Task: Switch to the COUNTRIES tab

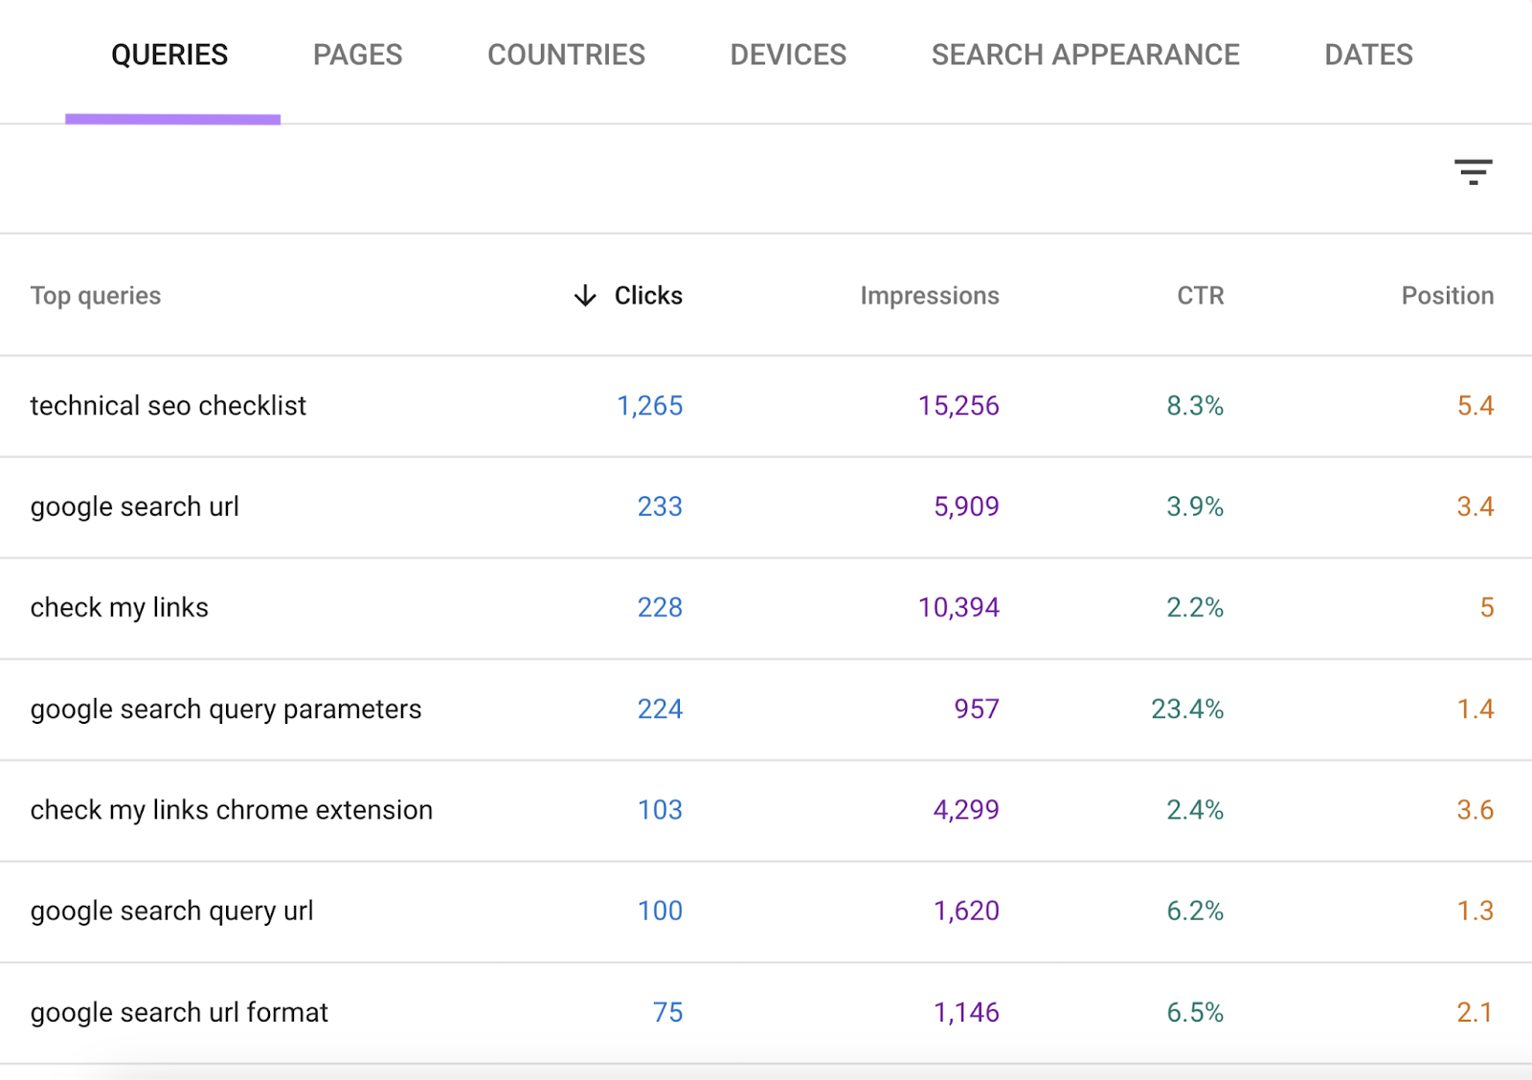Action: click(x=566, y=55)
